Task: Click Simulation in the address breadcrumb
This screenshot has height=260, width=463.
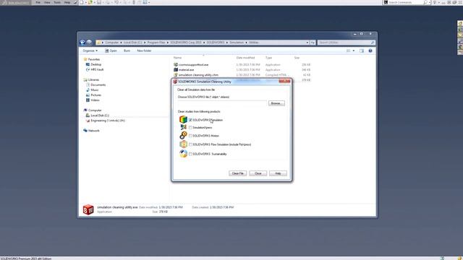Action: [237, 43]
